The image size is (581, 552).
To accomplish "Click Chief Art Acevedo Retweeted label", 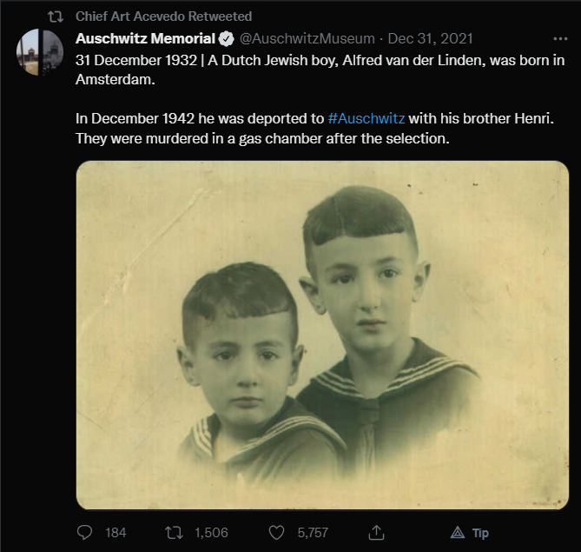I will tap(164, 17).
